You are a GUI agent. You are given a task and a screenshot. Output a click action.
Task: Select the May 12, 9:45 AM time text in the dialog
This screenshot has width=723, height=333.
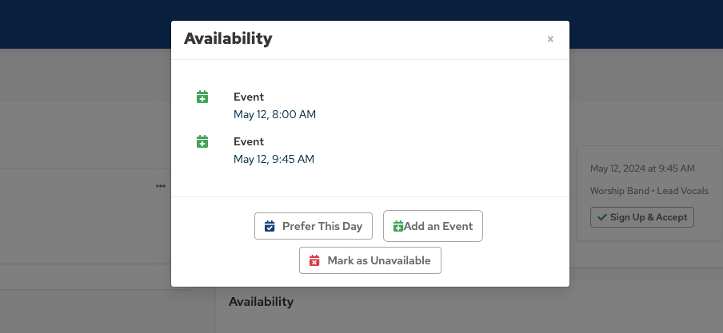(274, 159)
